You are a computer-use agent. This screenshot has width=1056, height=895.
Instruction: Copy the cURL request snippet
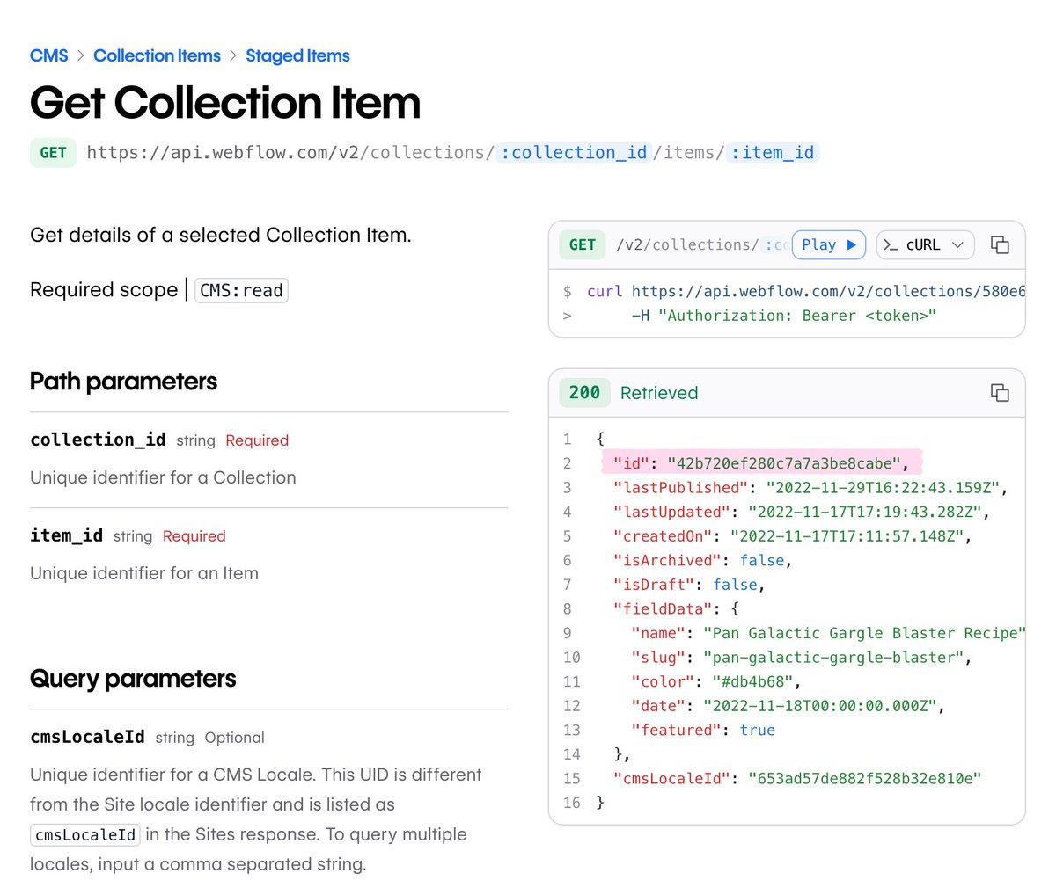click(1000, 244)
